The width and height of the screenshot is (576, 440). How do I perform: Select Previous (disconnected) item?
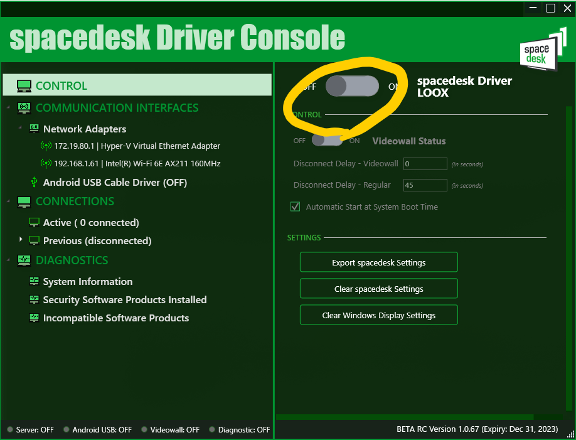(x=97, y=241)
